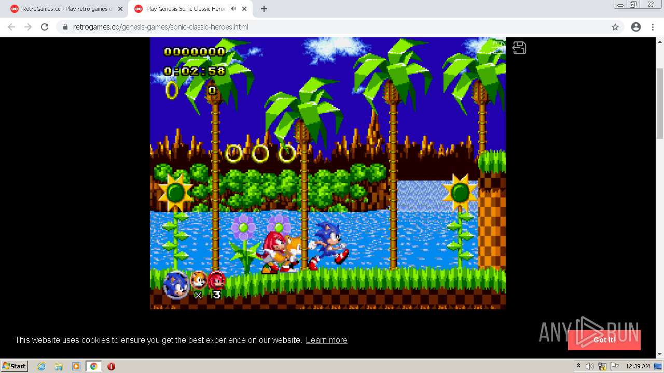The image size is (664, 373).
Task: View site info via padlock icon
Action: [65, 27]
